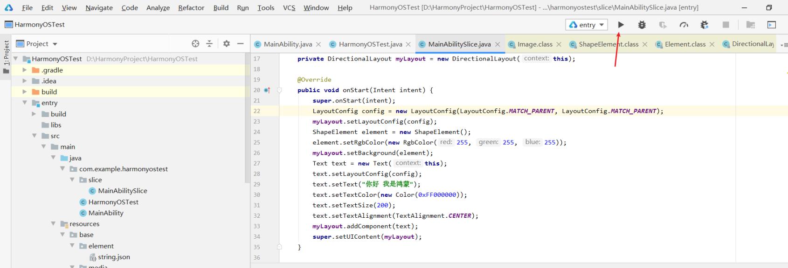Click the profiler gauge icon in toolbar
This screenshot has width=788, height=268.
coord(684,25)
